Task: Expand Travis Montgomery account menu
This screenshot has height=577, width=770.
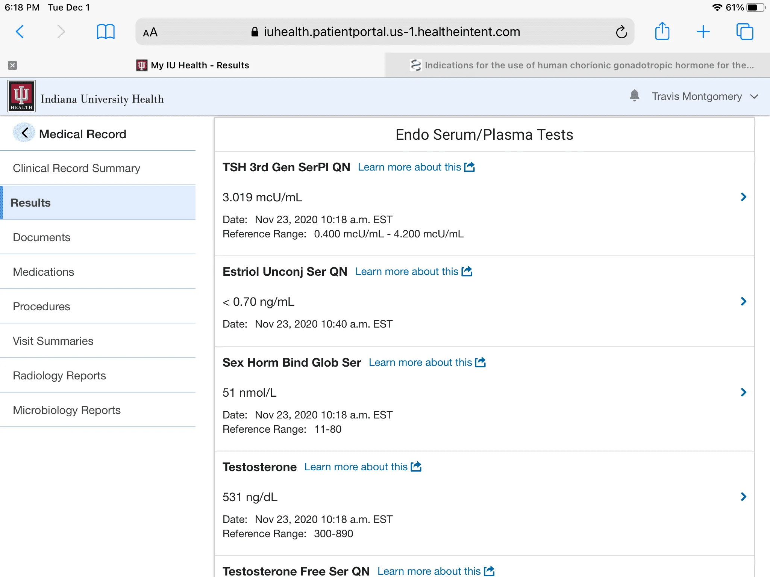Action: coord(705,97)
